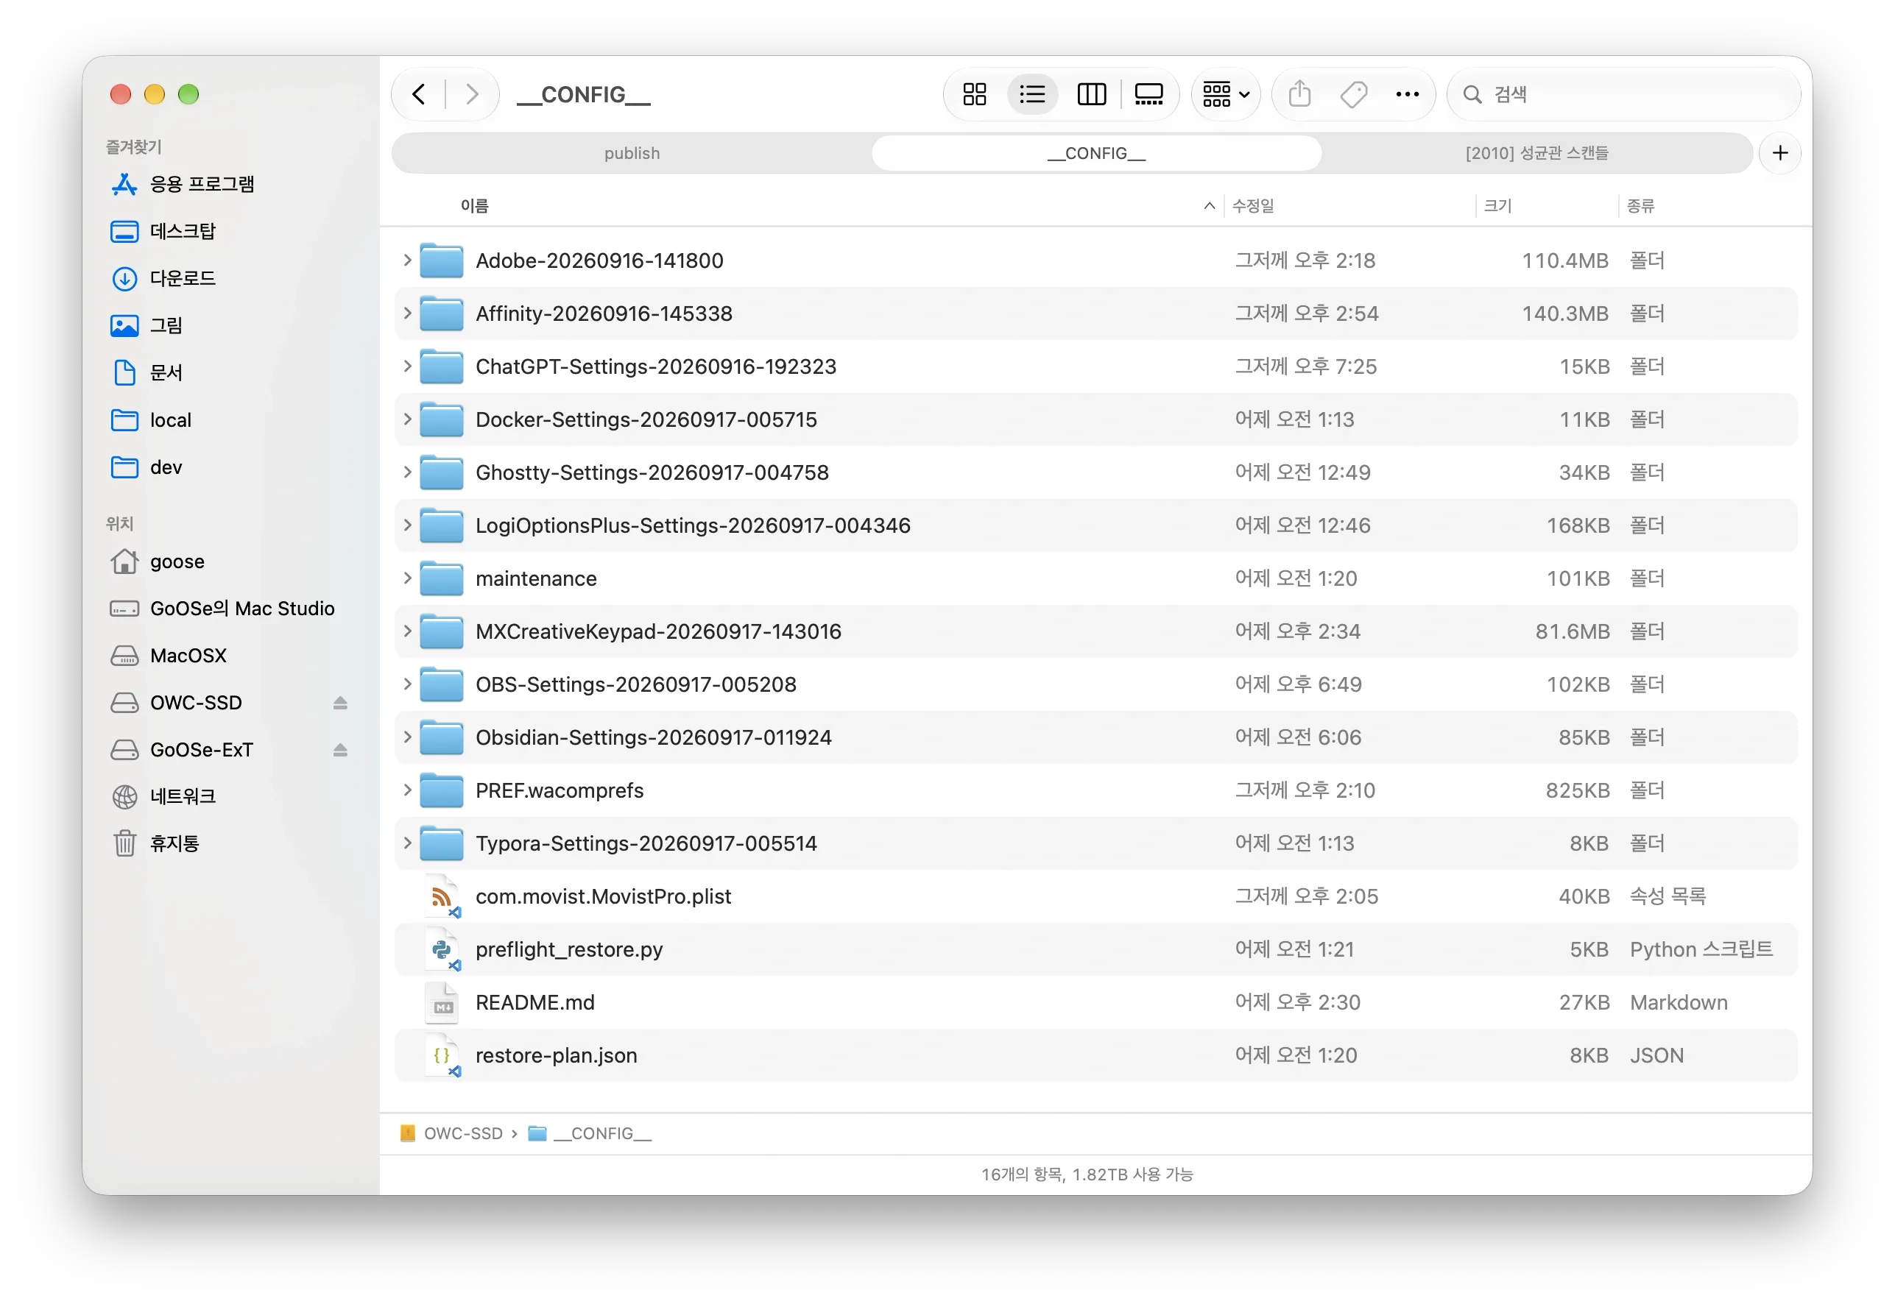1895x1304 pixels.
Task: Open 휴지통 in the sidebar
Action: coord(155,845)
